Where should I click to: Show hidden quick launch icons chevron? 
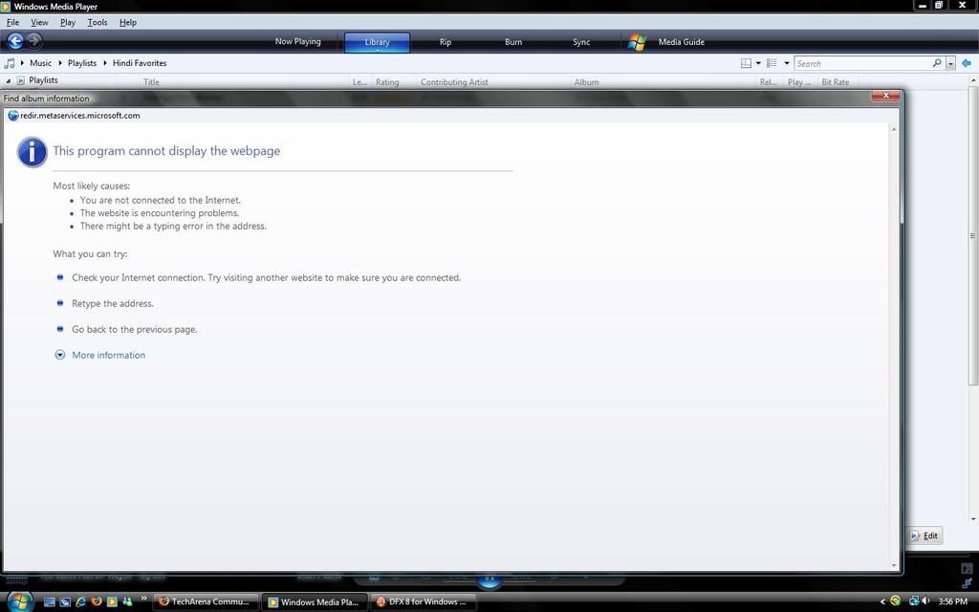click(x=143, y=599)
